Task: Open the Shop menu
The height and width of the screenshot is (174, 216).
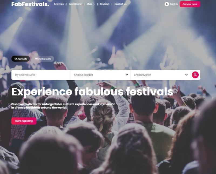Action: [x=89, y=4]
